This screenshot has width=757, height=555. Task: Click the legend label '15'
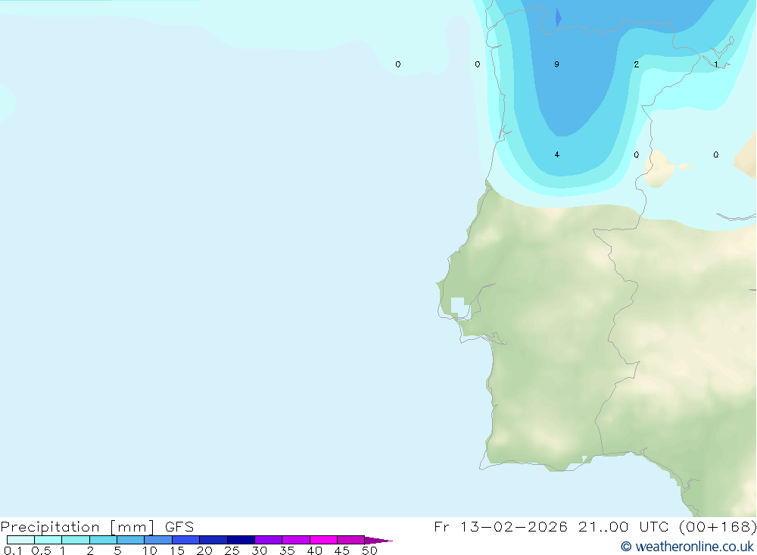point(177,550)
